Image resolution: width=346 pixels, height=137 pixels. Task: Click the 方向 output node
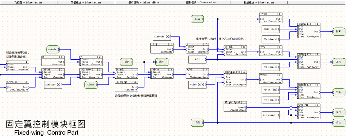pos(337,62)
